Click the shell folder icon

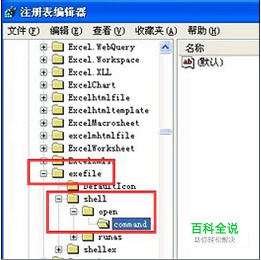[x=73, y=199]
